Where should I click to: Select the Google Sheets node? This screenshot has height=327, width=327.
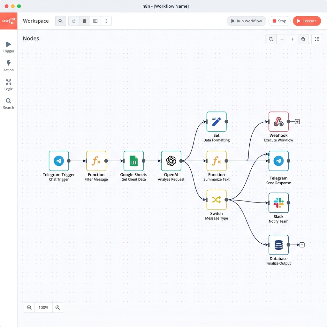point(134,161)
